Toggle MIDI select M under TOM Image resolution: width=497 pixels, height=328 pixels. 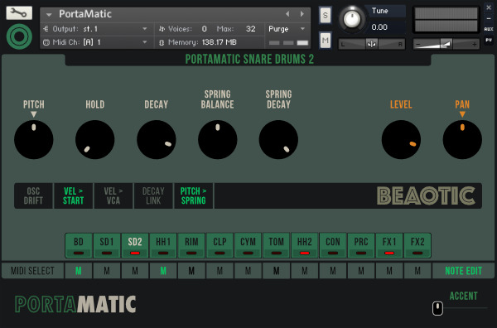point(277,271)
